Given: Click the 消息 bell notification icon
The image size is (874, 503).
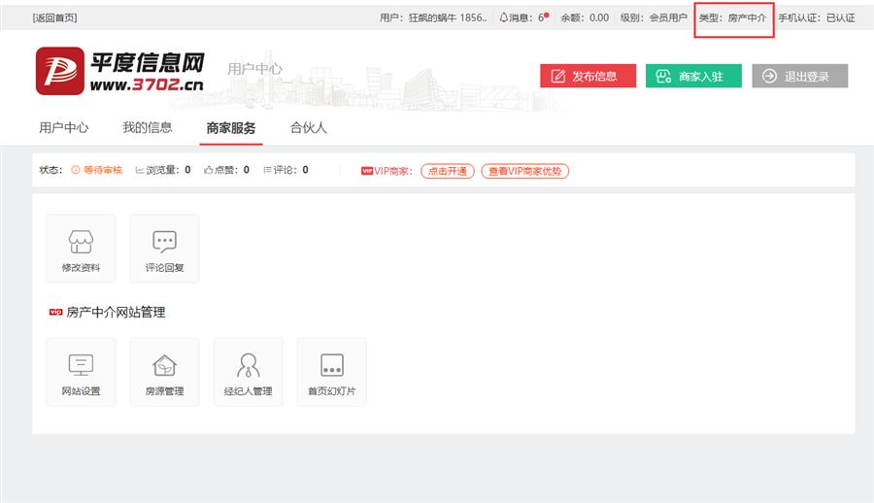Looking at the screenshot, I should click(504, 17).
